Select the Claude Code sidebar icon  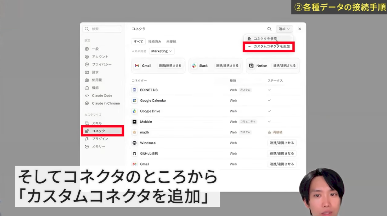87,96
